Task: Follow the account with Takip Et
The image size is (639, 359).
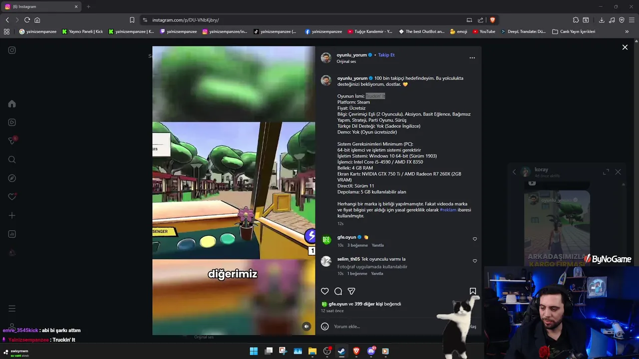Action: [x=386, y=55]
